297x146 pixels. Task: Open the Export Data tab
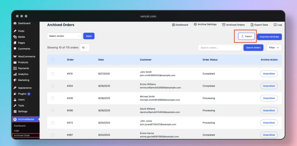click(259, 25)
